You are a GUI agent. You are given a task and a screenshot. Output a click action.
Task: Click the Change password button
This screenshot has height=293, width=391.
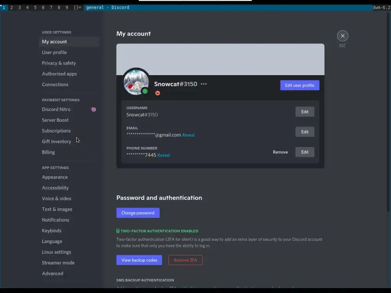click(138, 213)
